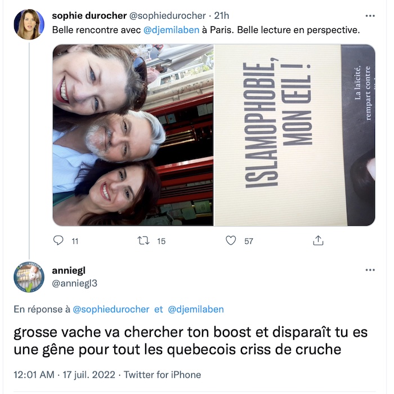394x394 pixels.
Task: Click the reply speech bubble icon
Action: click(x=59, y=240)
